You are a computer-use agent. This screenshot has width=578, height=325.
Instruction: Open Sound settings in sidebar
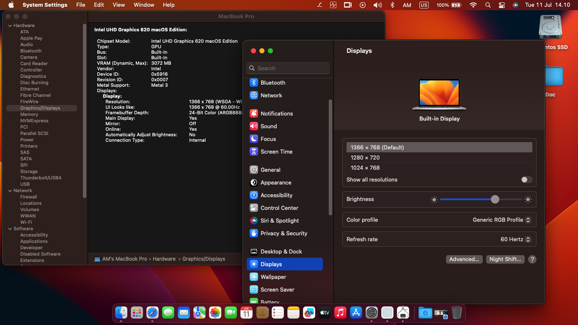(268, 126)
